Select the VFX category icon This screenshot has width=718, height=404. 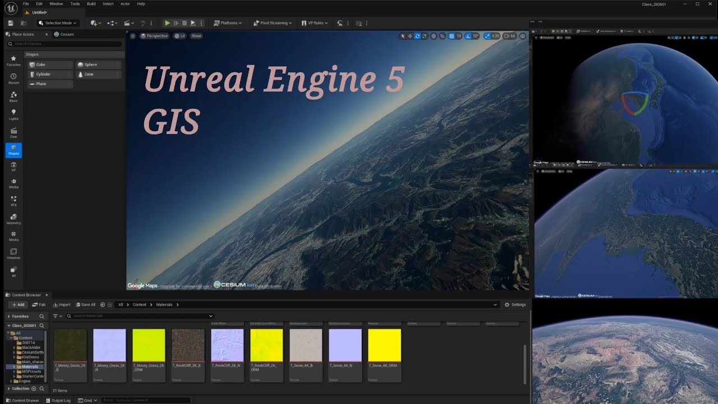[x=13, y=200]
